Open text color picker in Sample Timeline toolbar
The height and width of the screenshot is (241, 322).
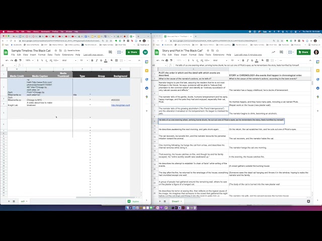(x=106, y=60)
